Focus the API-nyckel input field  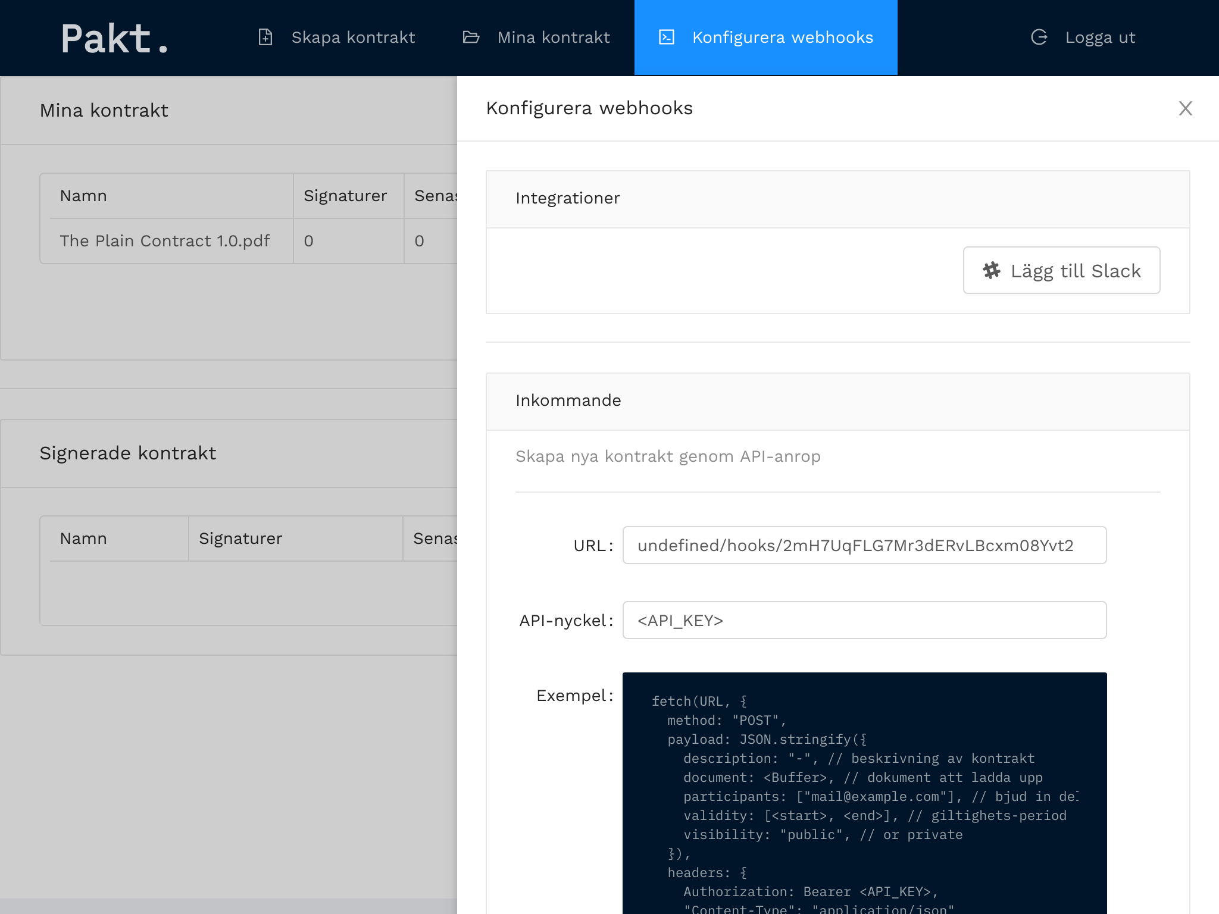point(864,620)
